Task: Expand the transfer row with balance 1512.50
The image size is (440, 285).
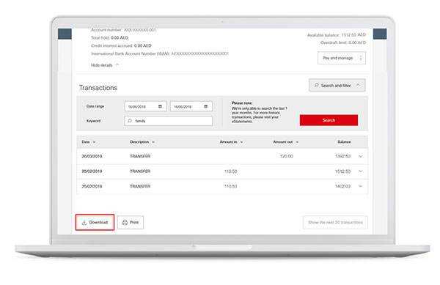Action: coord(361,171)
